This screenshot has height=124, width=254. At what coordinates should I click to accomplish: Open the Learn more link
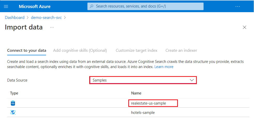pos(164,67)
